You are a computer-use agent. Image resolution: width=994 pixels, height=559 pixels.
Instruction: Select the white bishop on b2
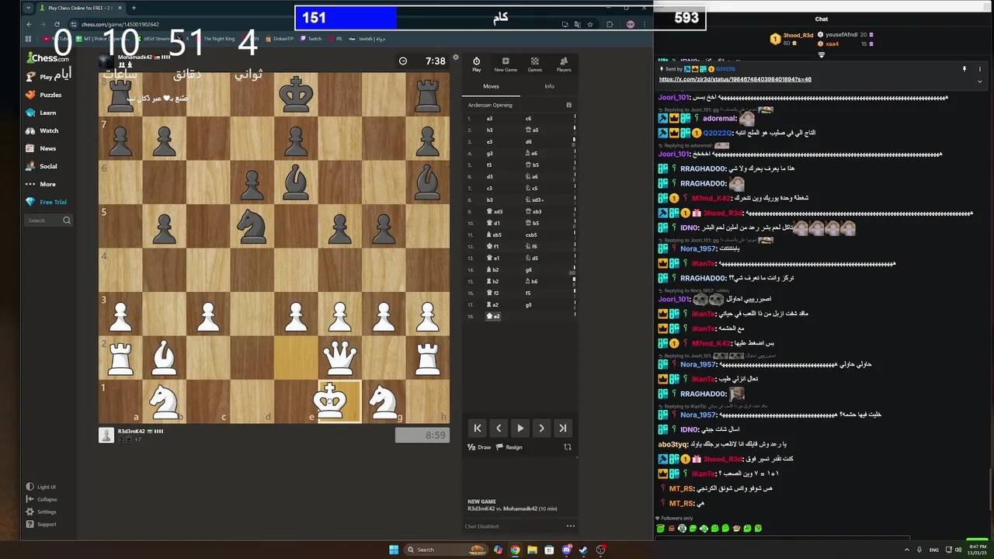point(164,358)
